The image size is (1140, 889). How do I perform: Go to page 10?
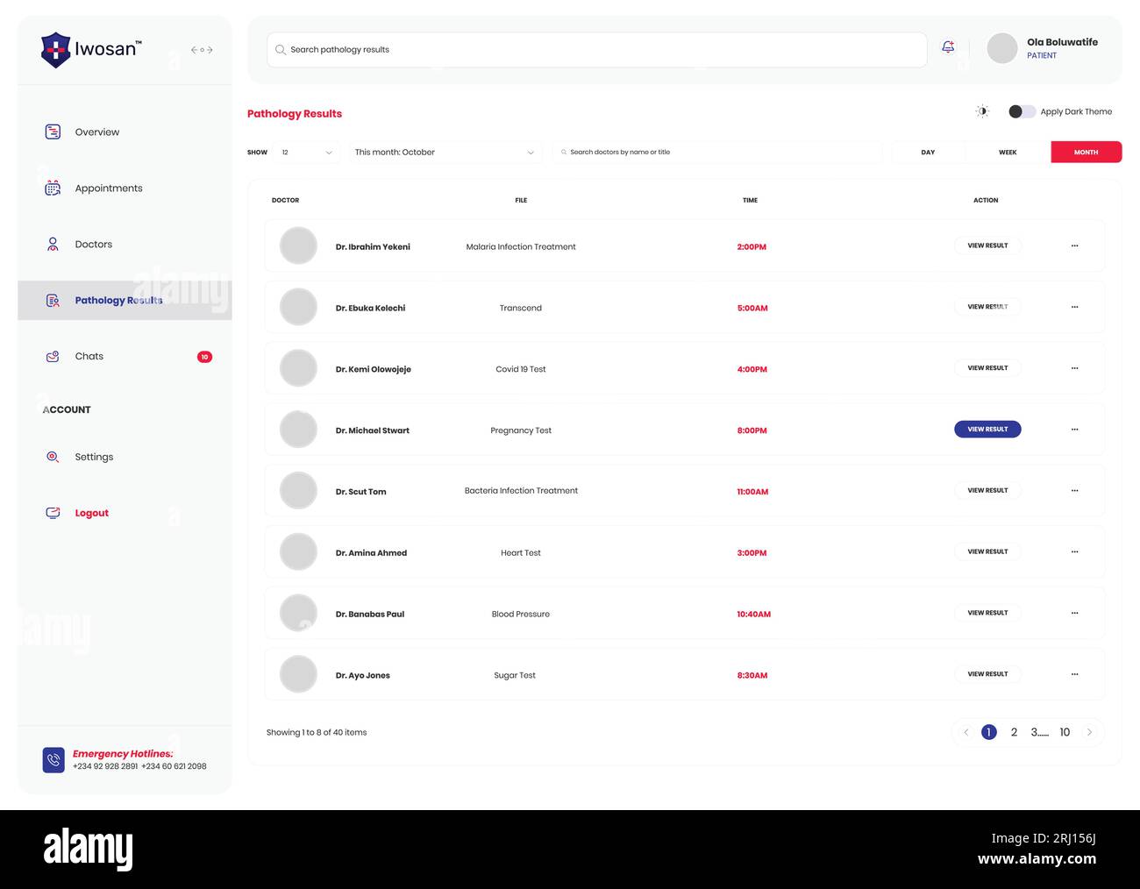(x=1065, y=732)
